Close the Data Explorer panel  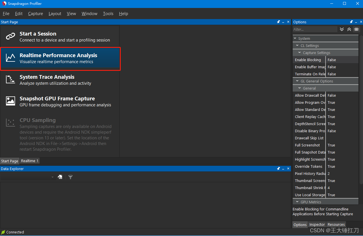click(x=288, y=169)
